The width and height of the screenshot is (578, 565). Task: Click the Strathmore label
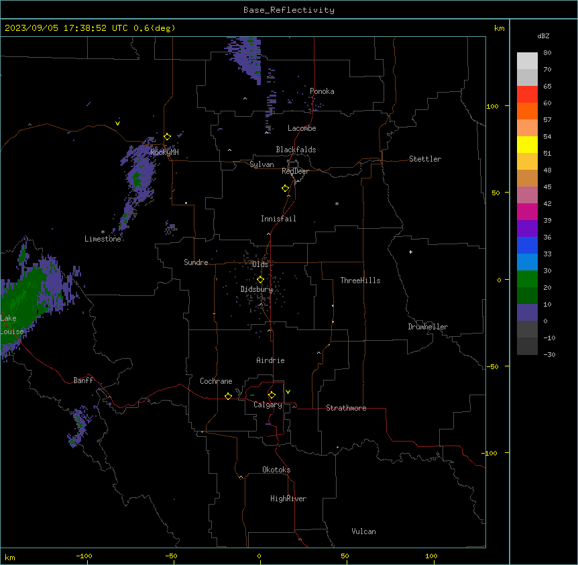click(346, 408)
